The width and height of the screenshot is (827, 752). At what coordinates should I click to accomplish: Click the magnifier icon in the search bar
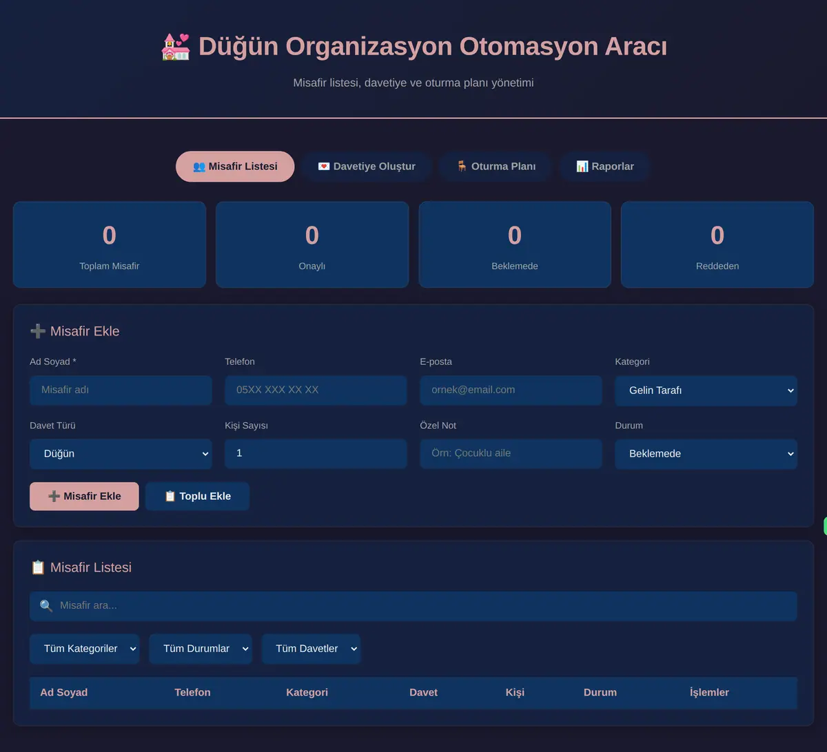pos(46,606)
